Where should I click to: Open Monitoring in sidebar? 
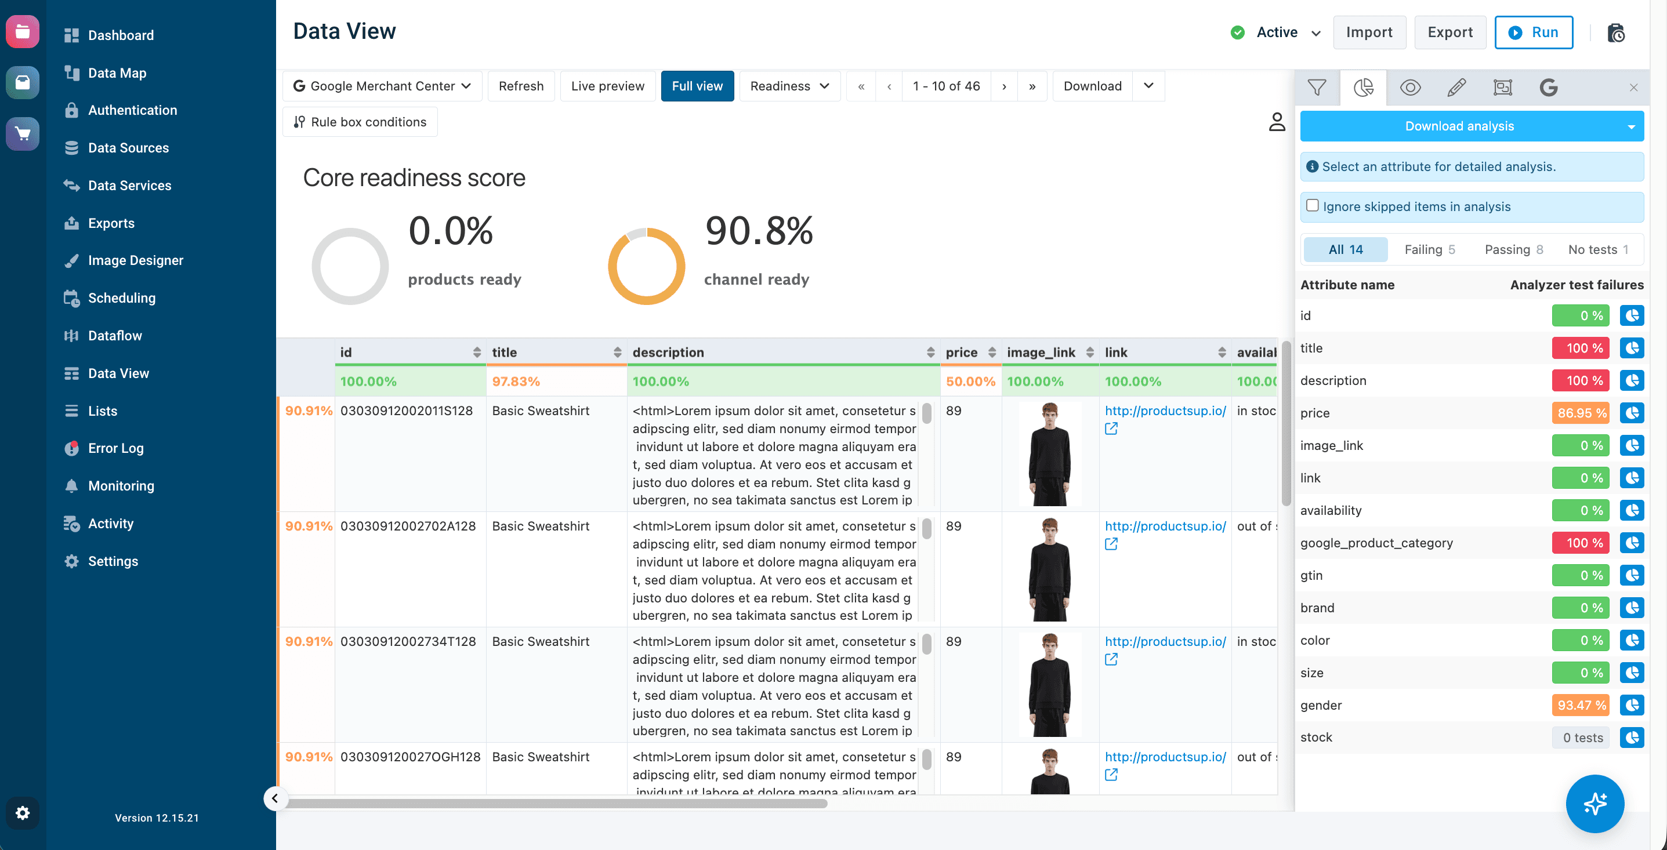[121, 485]
